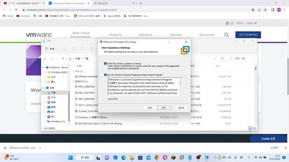The width and height of the screenshot is (289, 162).
Task: Open Multi-Cloud Environments menu on VMware site
Action: pyautogui.click(x=81, y=35)
